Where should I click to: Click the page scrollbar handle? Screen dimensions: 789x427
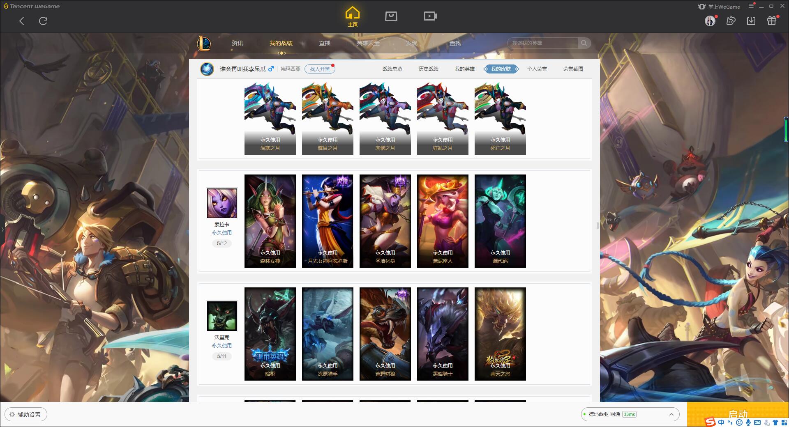[598, 225]
